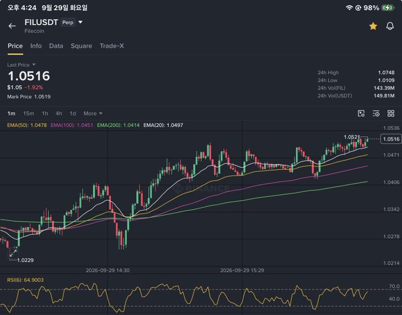Click the -1.92% change percentage

[x=34, y=88]
